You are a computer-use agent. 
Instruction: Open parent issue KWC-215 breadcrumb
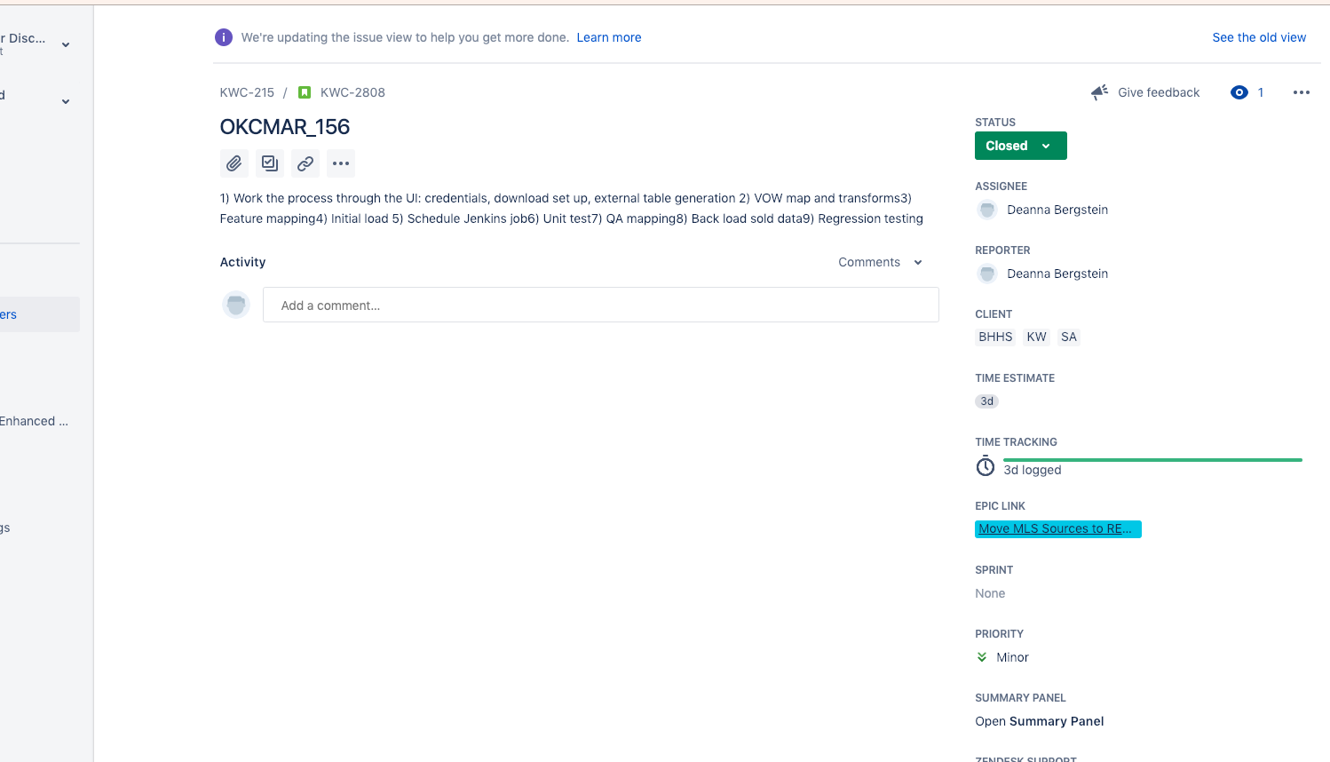pyautogui.click(x=247, y=92)
